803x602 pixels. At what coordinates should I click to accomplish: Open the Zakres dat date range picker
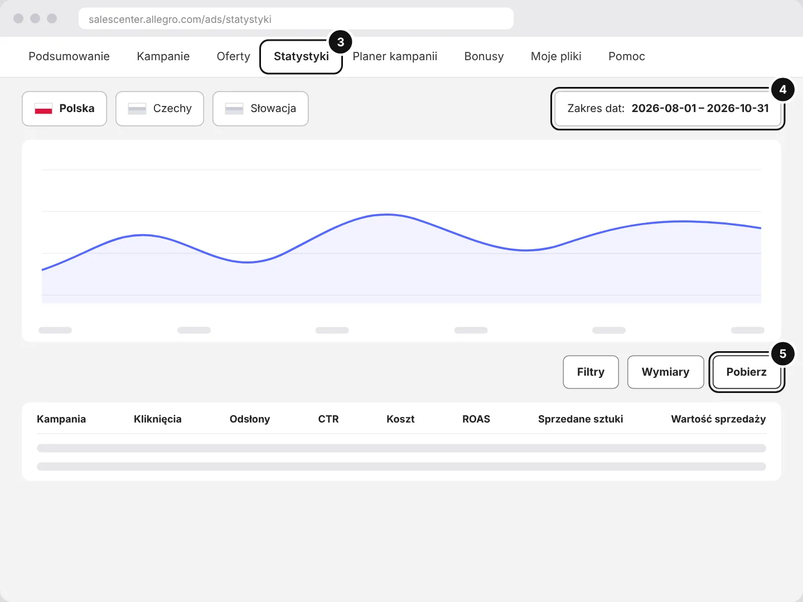click(x=668, y=109)
